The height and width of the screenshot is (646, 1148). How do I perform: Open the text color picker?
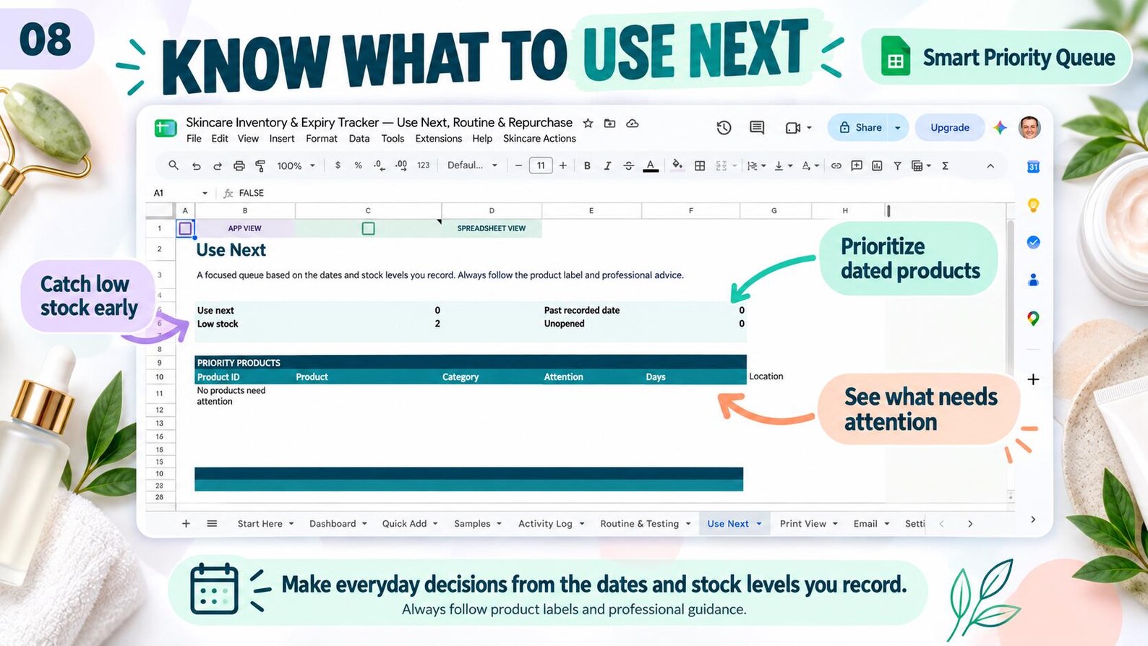pyautogui.click(x=651, y=165)
